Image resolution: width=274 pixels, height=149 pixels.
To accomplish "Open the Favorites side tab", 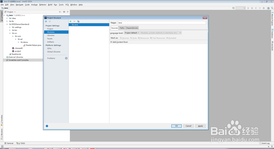I will (2, 120).
